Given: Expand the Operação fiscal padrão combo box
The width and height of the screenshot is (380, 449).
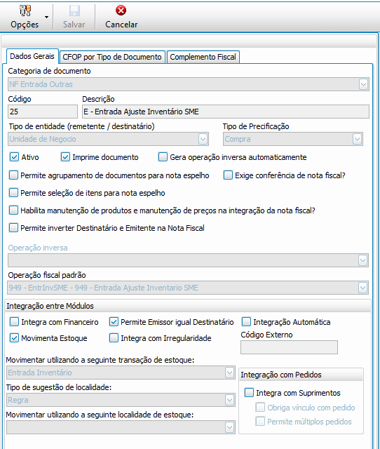Looking at the screenshot, I should click(363, 288).
